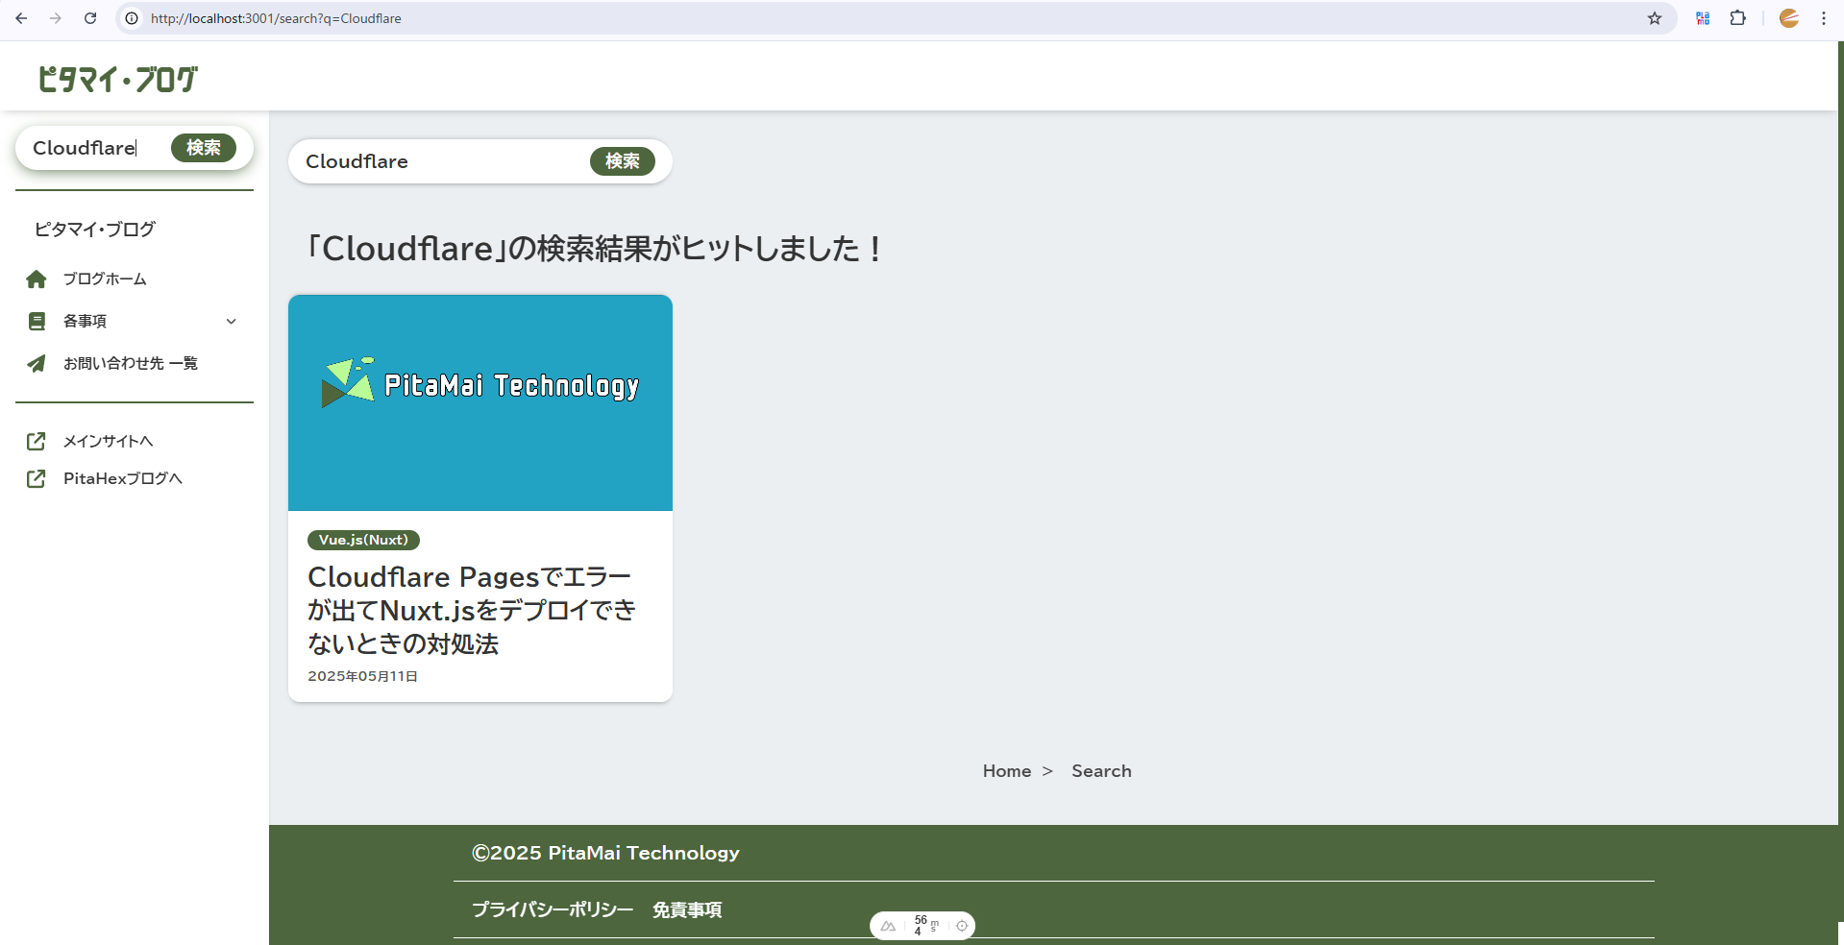Click the Vue.js(Nuxt) category tag
The image size is (1844, 945).
(363, 540)
